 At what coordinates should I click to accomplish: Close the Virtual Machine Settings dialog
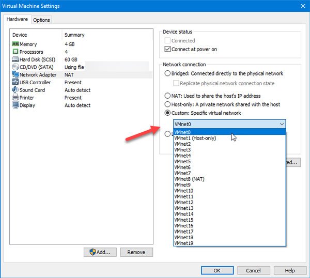click(x=303, y=6)
